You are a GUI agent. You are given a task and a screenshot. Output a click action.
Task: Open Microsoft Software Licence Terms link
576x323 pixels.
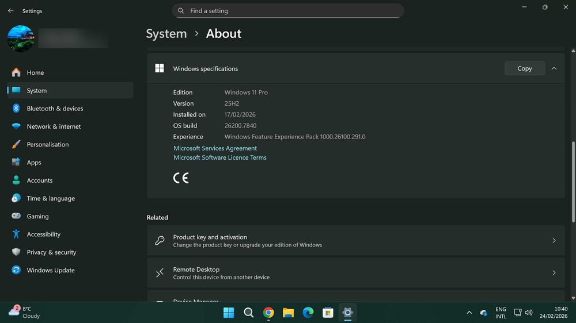coord(219,157)
